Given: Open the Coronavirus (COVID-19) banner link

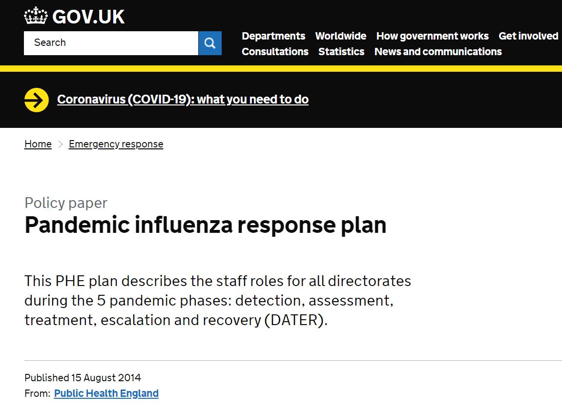Looking at the screenshot, I should 183,100.
